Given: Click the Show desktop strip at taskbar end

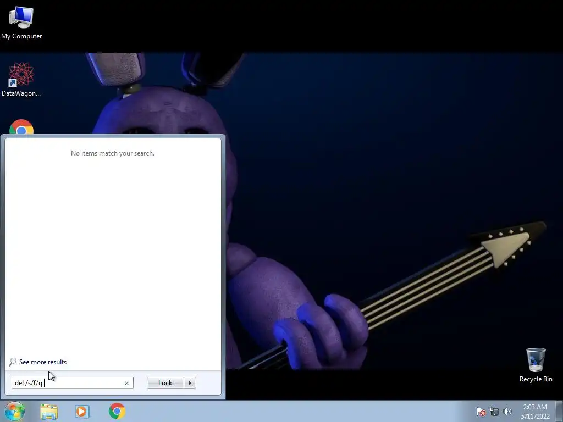Looking at the screenshot, I should point(559,411).
